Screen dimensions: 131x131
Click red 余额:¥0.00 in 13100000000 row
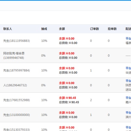66,113
